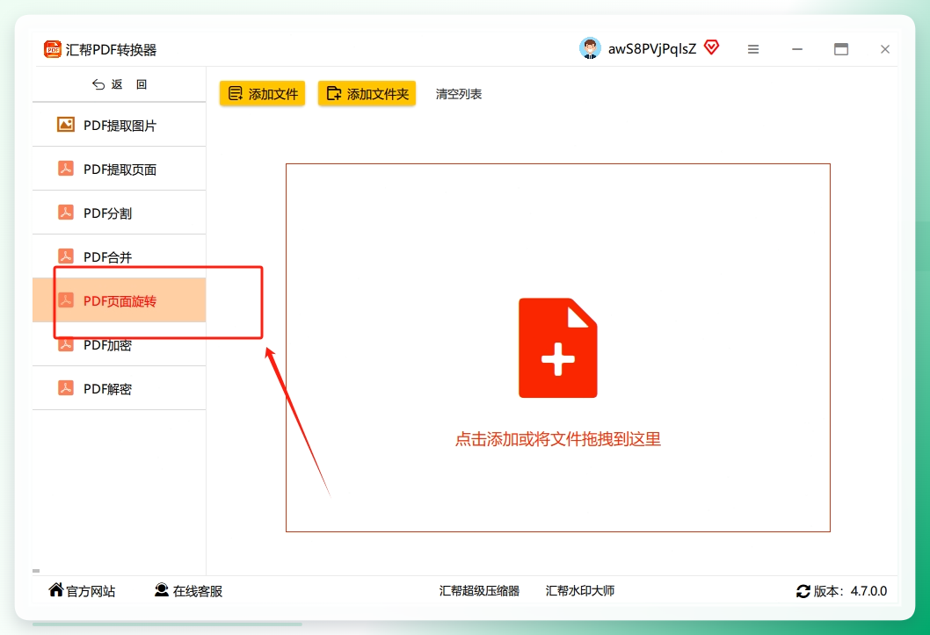Click the version text 版本: 4.7.0.0
930x635 pixels.
click(x=850, y=591)
